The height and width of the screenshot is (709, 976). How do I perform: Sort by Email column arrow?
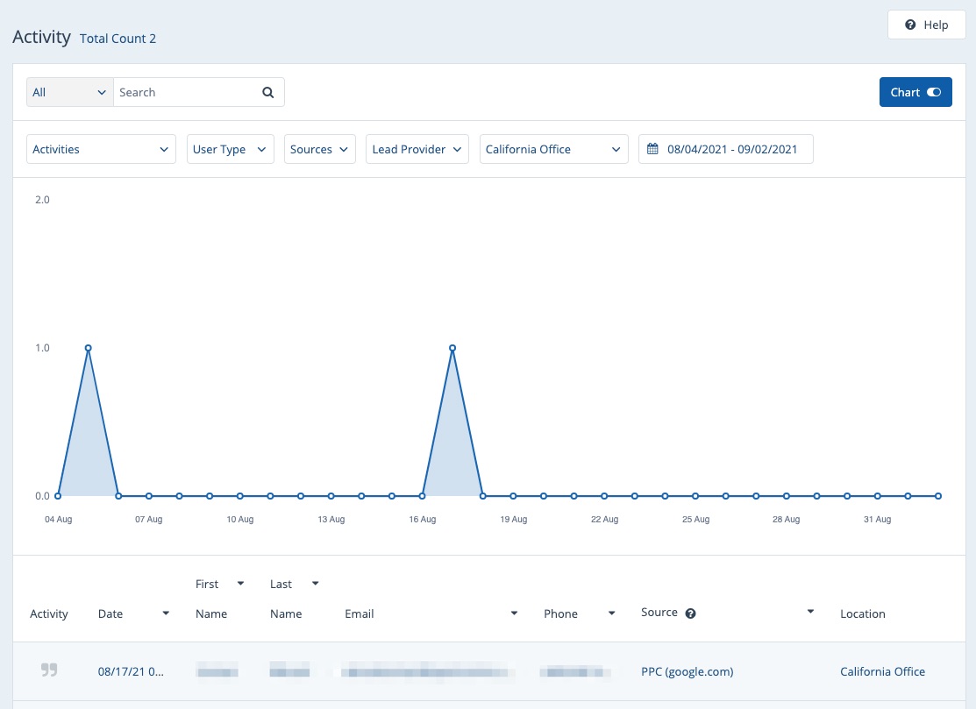pyautogui.click(x=514, y=613)
